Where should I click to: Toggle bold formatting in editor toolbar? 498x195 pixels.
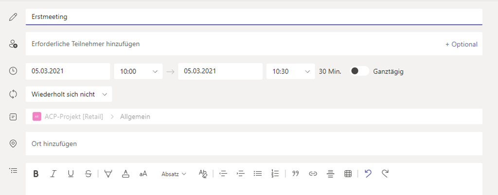(x=36, y=174)
